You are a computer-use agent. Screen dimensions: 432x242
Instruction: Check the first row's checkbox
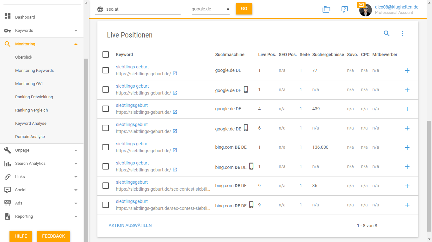click(x=106, y=70)
